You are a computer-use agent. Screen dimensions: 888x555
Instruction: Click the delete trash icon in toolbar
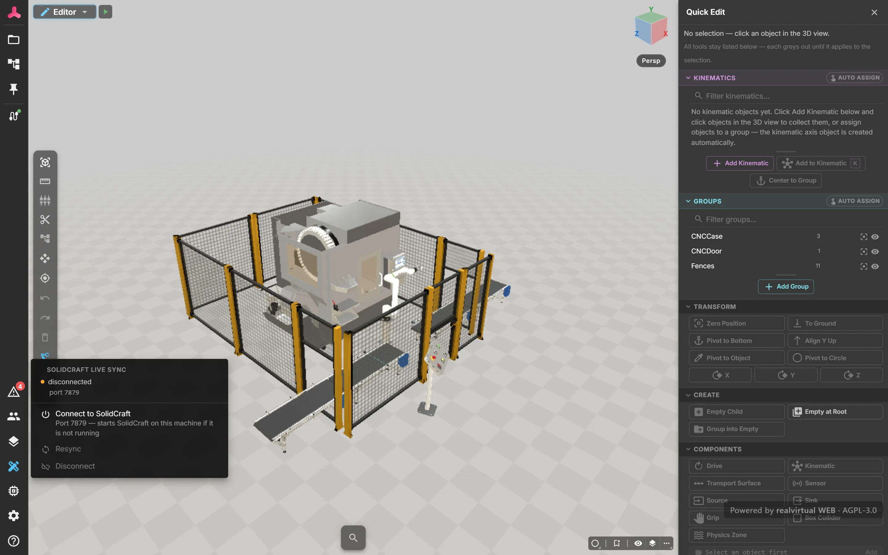click(x=45, y=337)
